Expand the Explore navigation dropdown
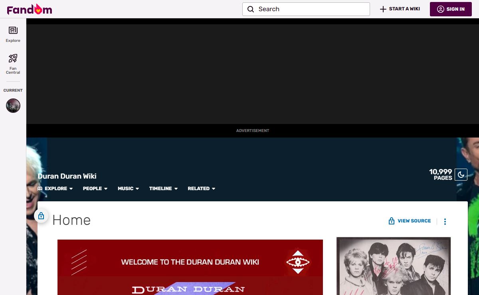Screen dimensions: 479x295 [x=55, y=189]
